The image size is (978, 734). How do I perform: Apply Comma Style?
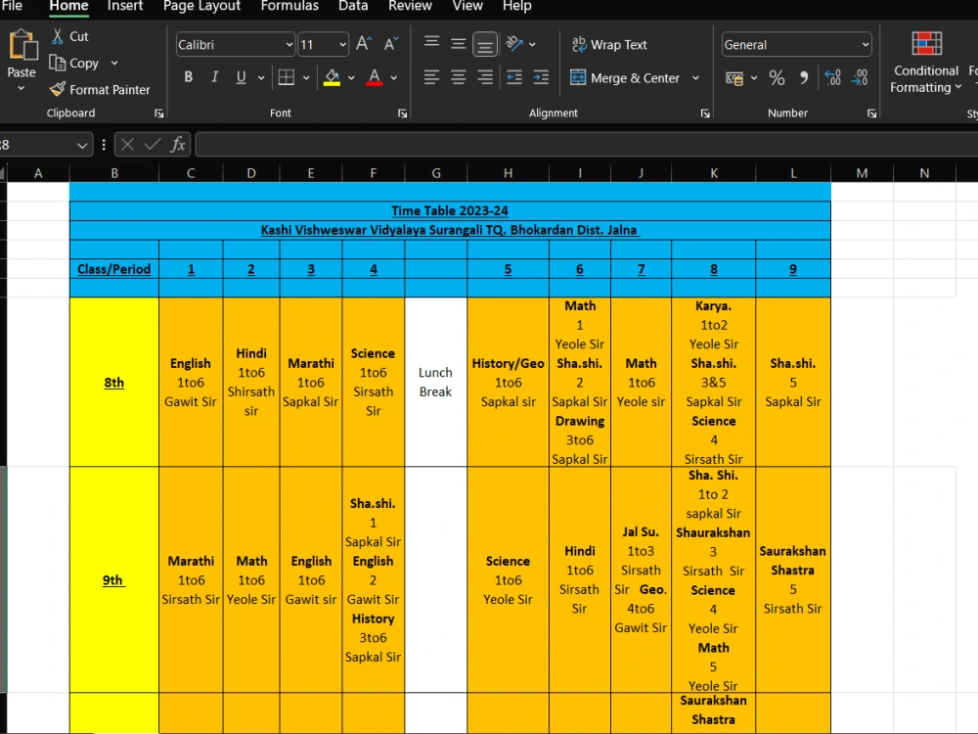[804, 78]
